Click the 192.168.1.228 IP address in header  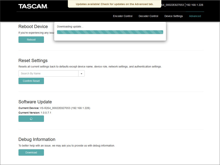coord(194,5)
